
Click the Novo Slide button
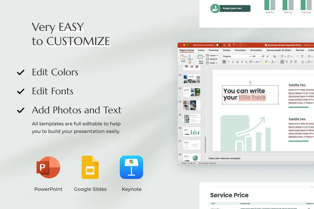coord(201,59)
